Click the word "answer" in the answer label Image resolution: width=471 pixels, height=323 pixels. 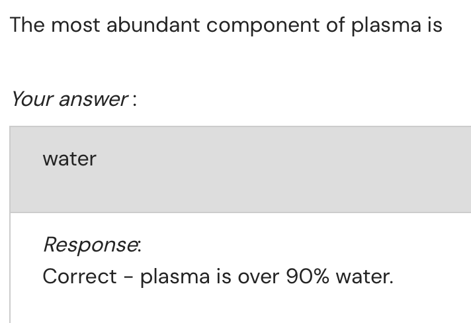click(93, 99)
